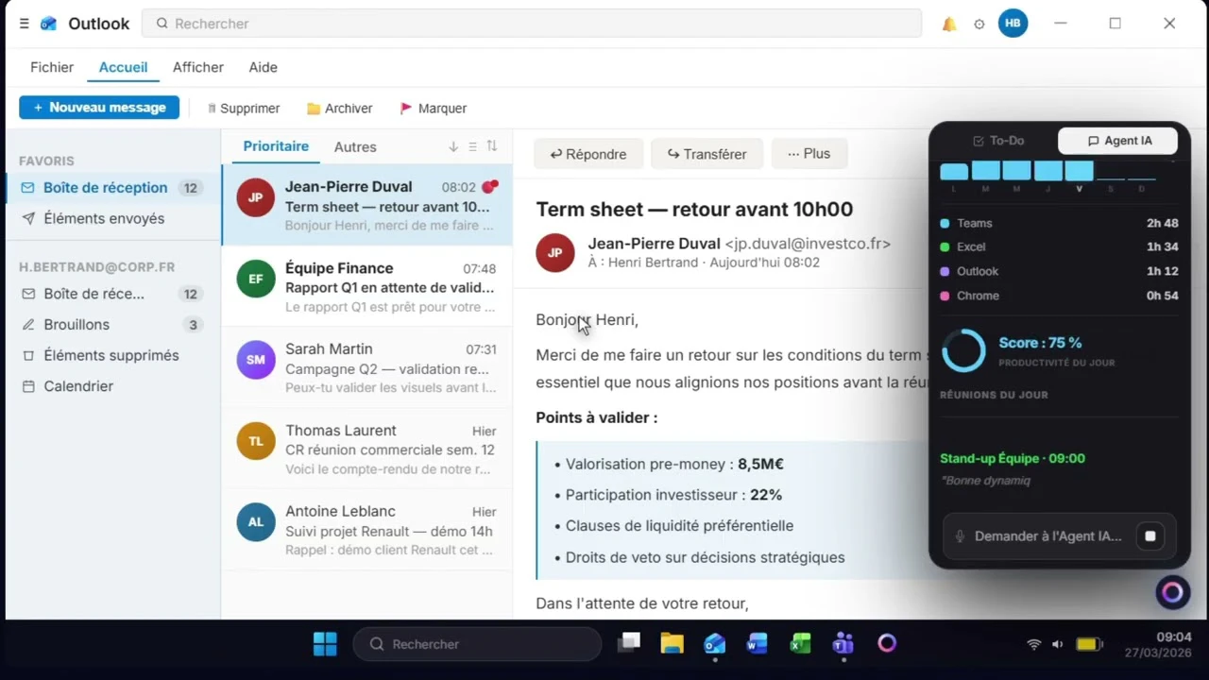The height and width of the screenshot is (680, 1209).
Task: Click Antoine Leblanc's AL avatar
Action: pos(255,522)
